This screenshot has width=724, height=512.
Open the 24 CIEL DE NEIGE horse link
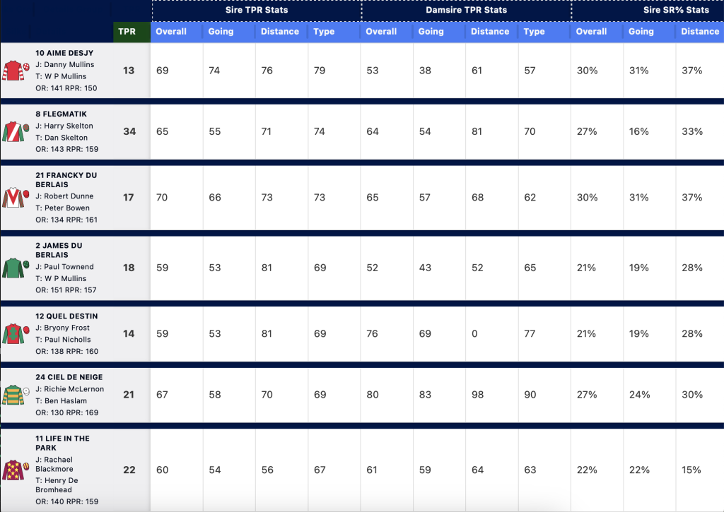(69, 377)
